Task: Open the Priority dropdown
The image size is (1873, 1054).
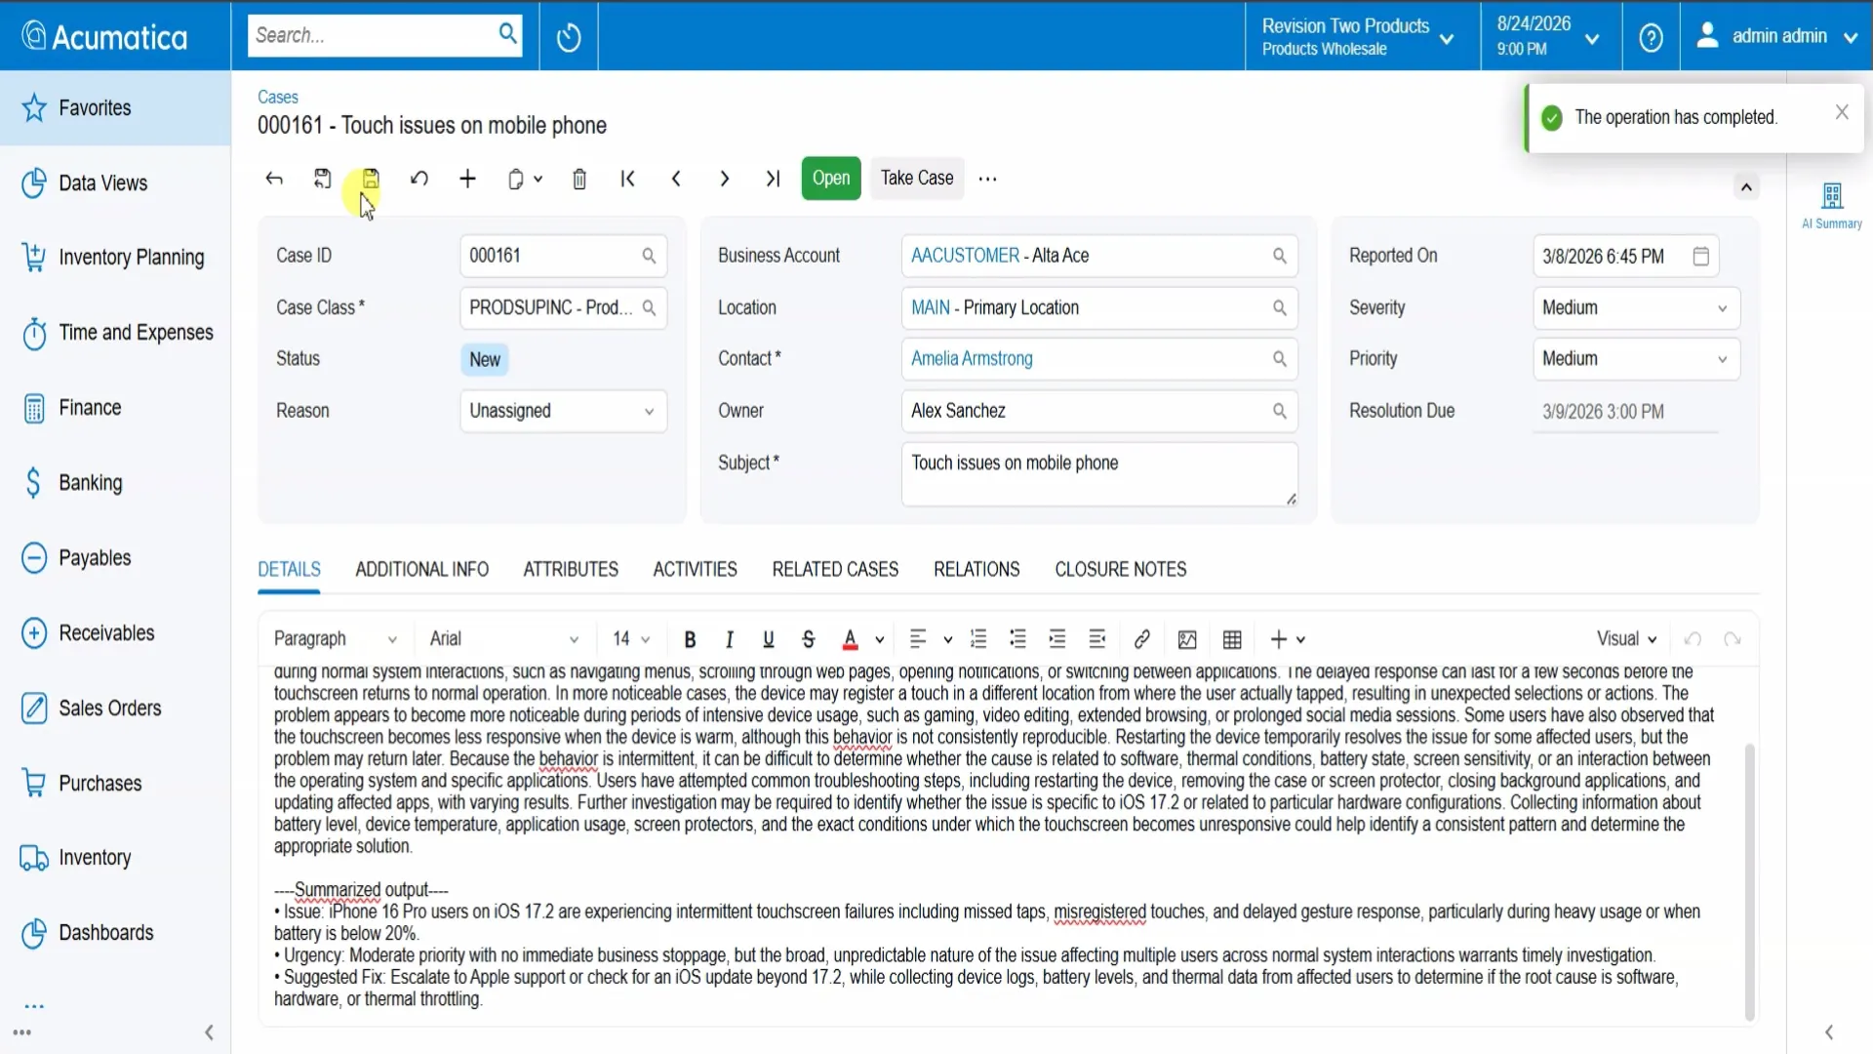Action: [x=1636, y=359]
